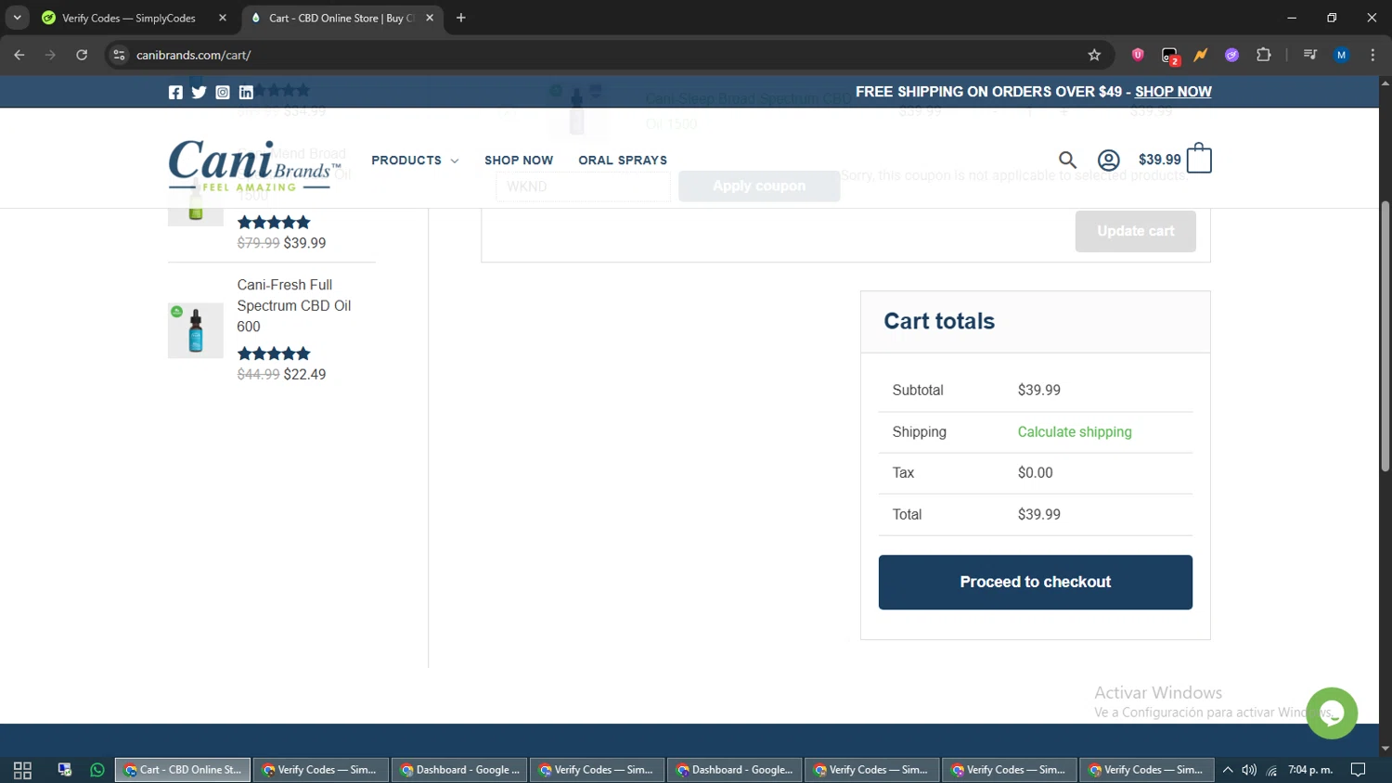Click Calculate shipping link

point(1075,432)
